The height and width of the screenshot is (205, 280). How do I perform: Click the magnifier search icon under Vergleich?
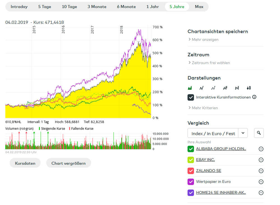(259, 133)
